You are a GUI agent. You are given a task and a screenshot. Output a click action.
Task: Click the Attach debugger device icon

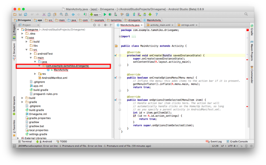tap(115, 15)
